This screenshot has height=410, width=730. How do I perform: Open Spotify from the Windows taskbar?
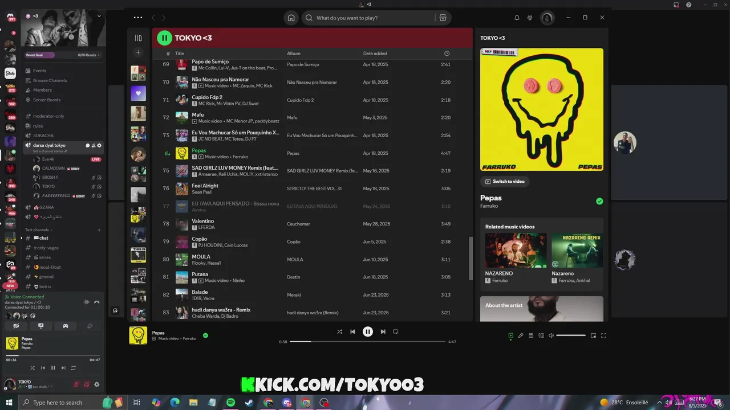pos(230,403)
